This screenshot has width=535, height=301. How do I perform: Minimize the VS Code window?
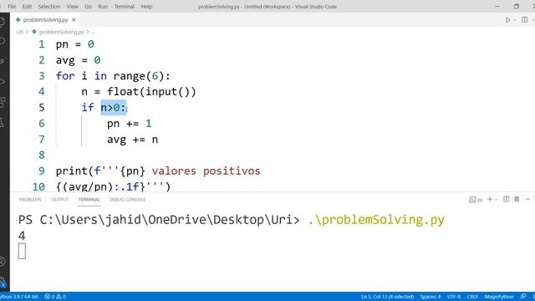click(x=497, y=7)
